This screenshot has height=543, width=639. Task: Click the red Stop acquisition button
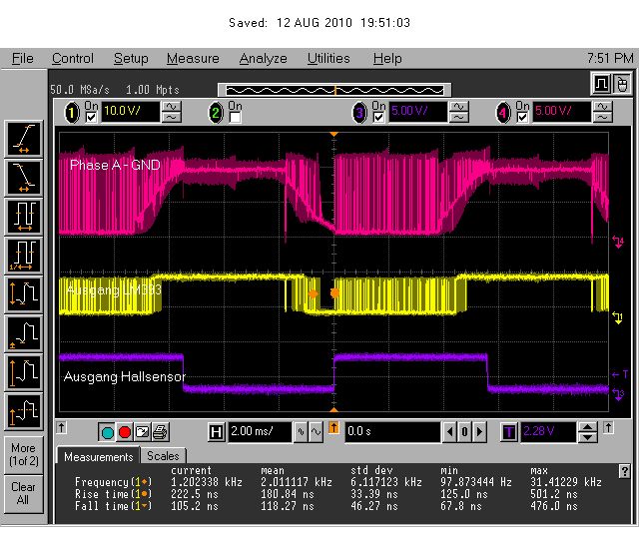(125, 432)
